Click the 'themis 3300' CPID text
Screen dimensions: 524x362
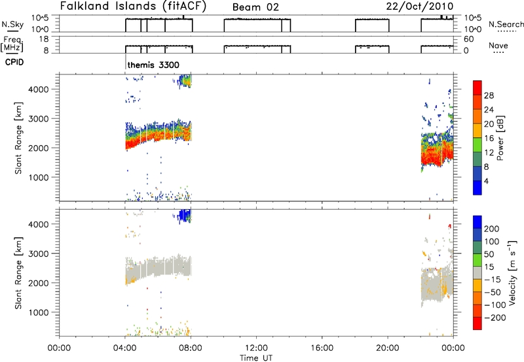(x=153, y=65)
